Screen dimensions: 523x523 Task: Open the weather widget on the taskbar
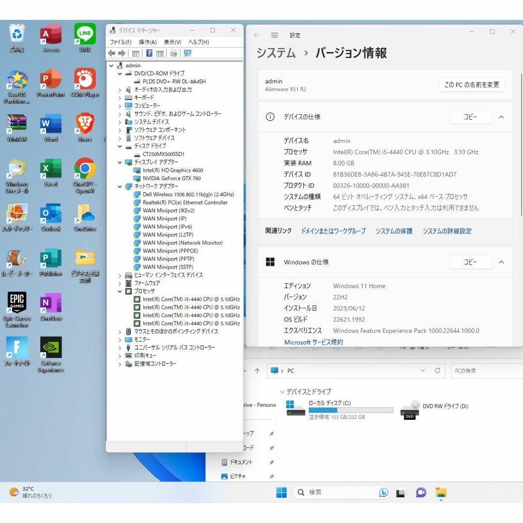coord(31,492)
